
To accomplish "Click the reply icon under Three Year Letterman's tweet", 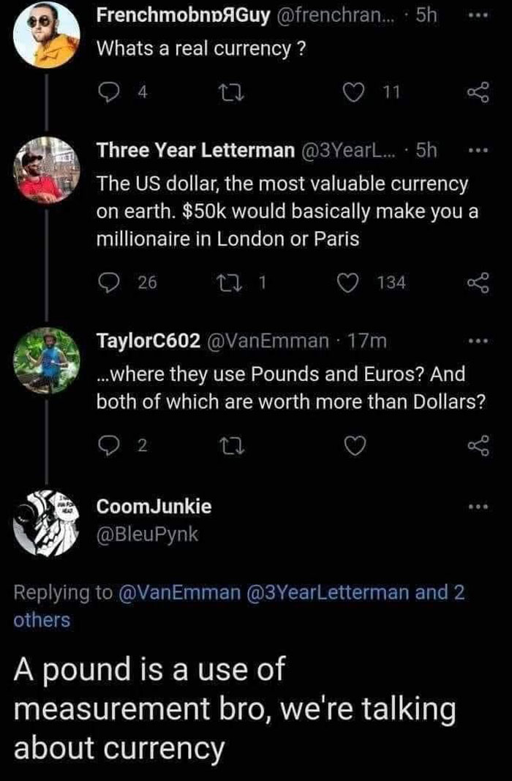I will click(x=110, y=282).
